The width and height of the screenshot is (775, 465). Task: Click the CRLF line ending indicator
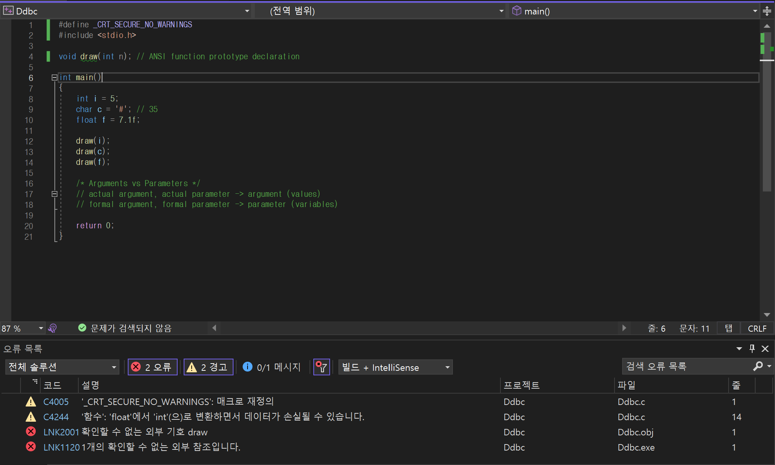click(x=757, y=329)
